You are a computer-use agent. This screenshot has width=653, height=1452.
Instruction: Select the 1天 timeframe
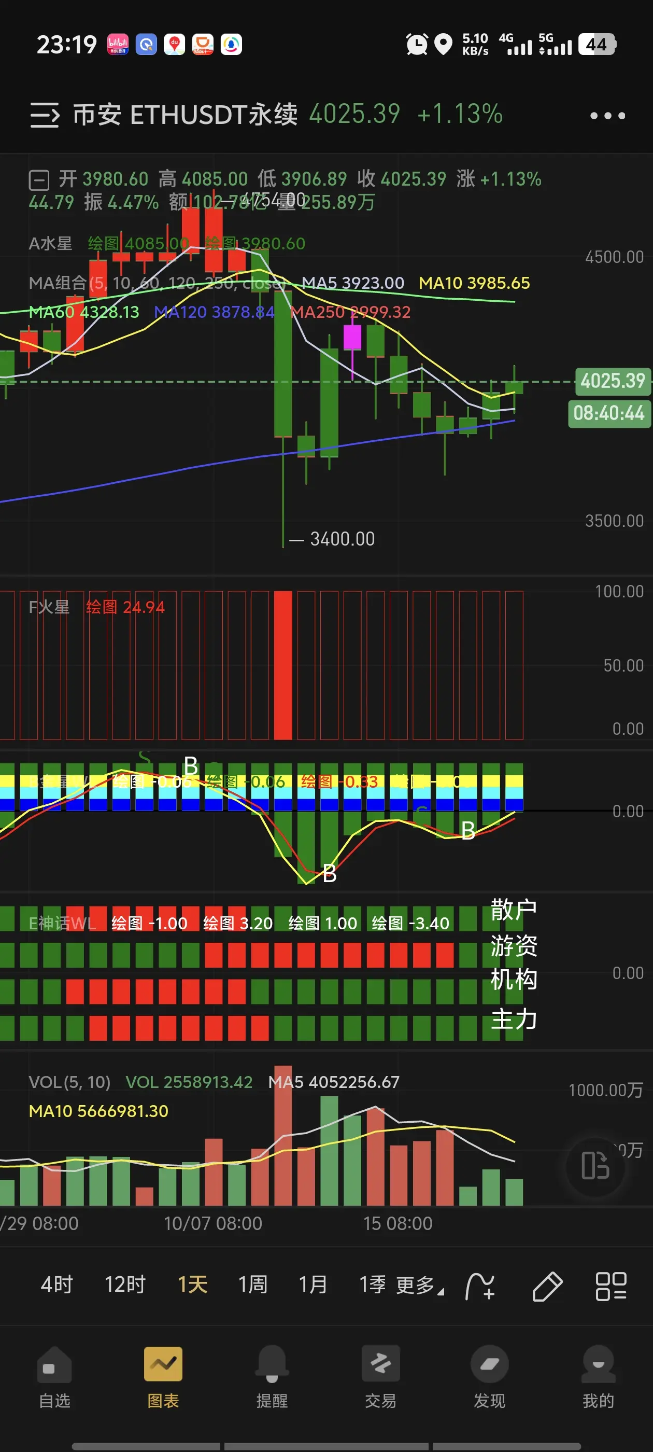pos(193,1285)
